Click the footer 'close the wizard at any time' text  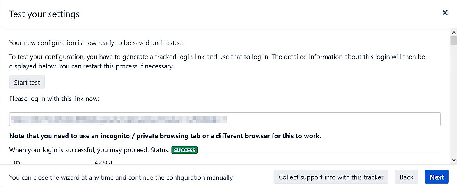point(121,177)
